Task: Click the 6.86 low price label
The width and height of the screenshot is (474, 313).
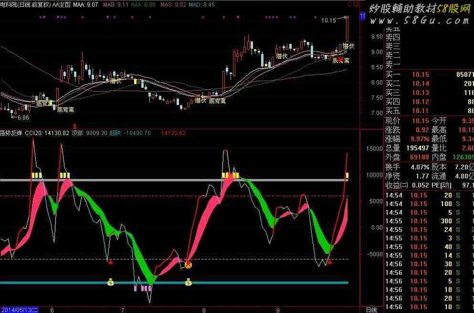Action: (x=23, y=117)
